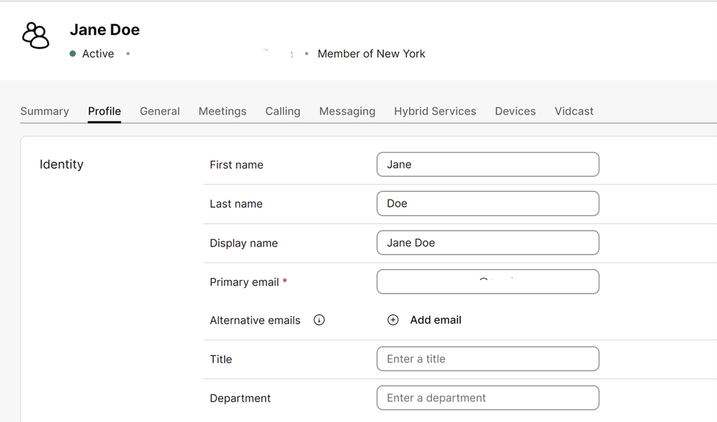Click the Alternative emails info icon
Screen dimensions: 717x422
click(319, 320)
